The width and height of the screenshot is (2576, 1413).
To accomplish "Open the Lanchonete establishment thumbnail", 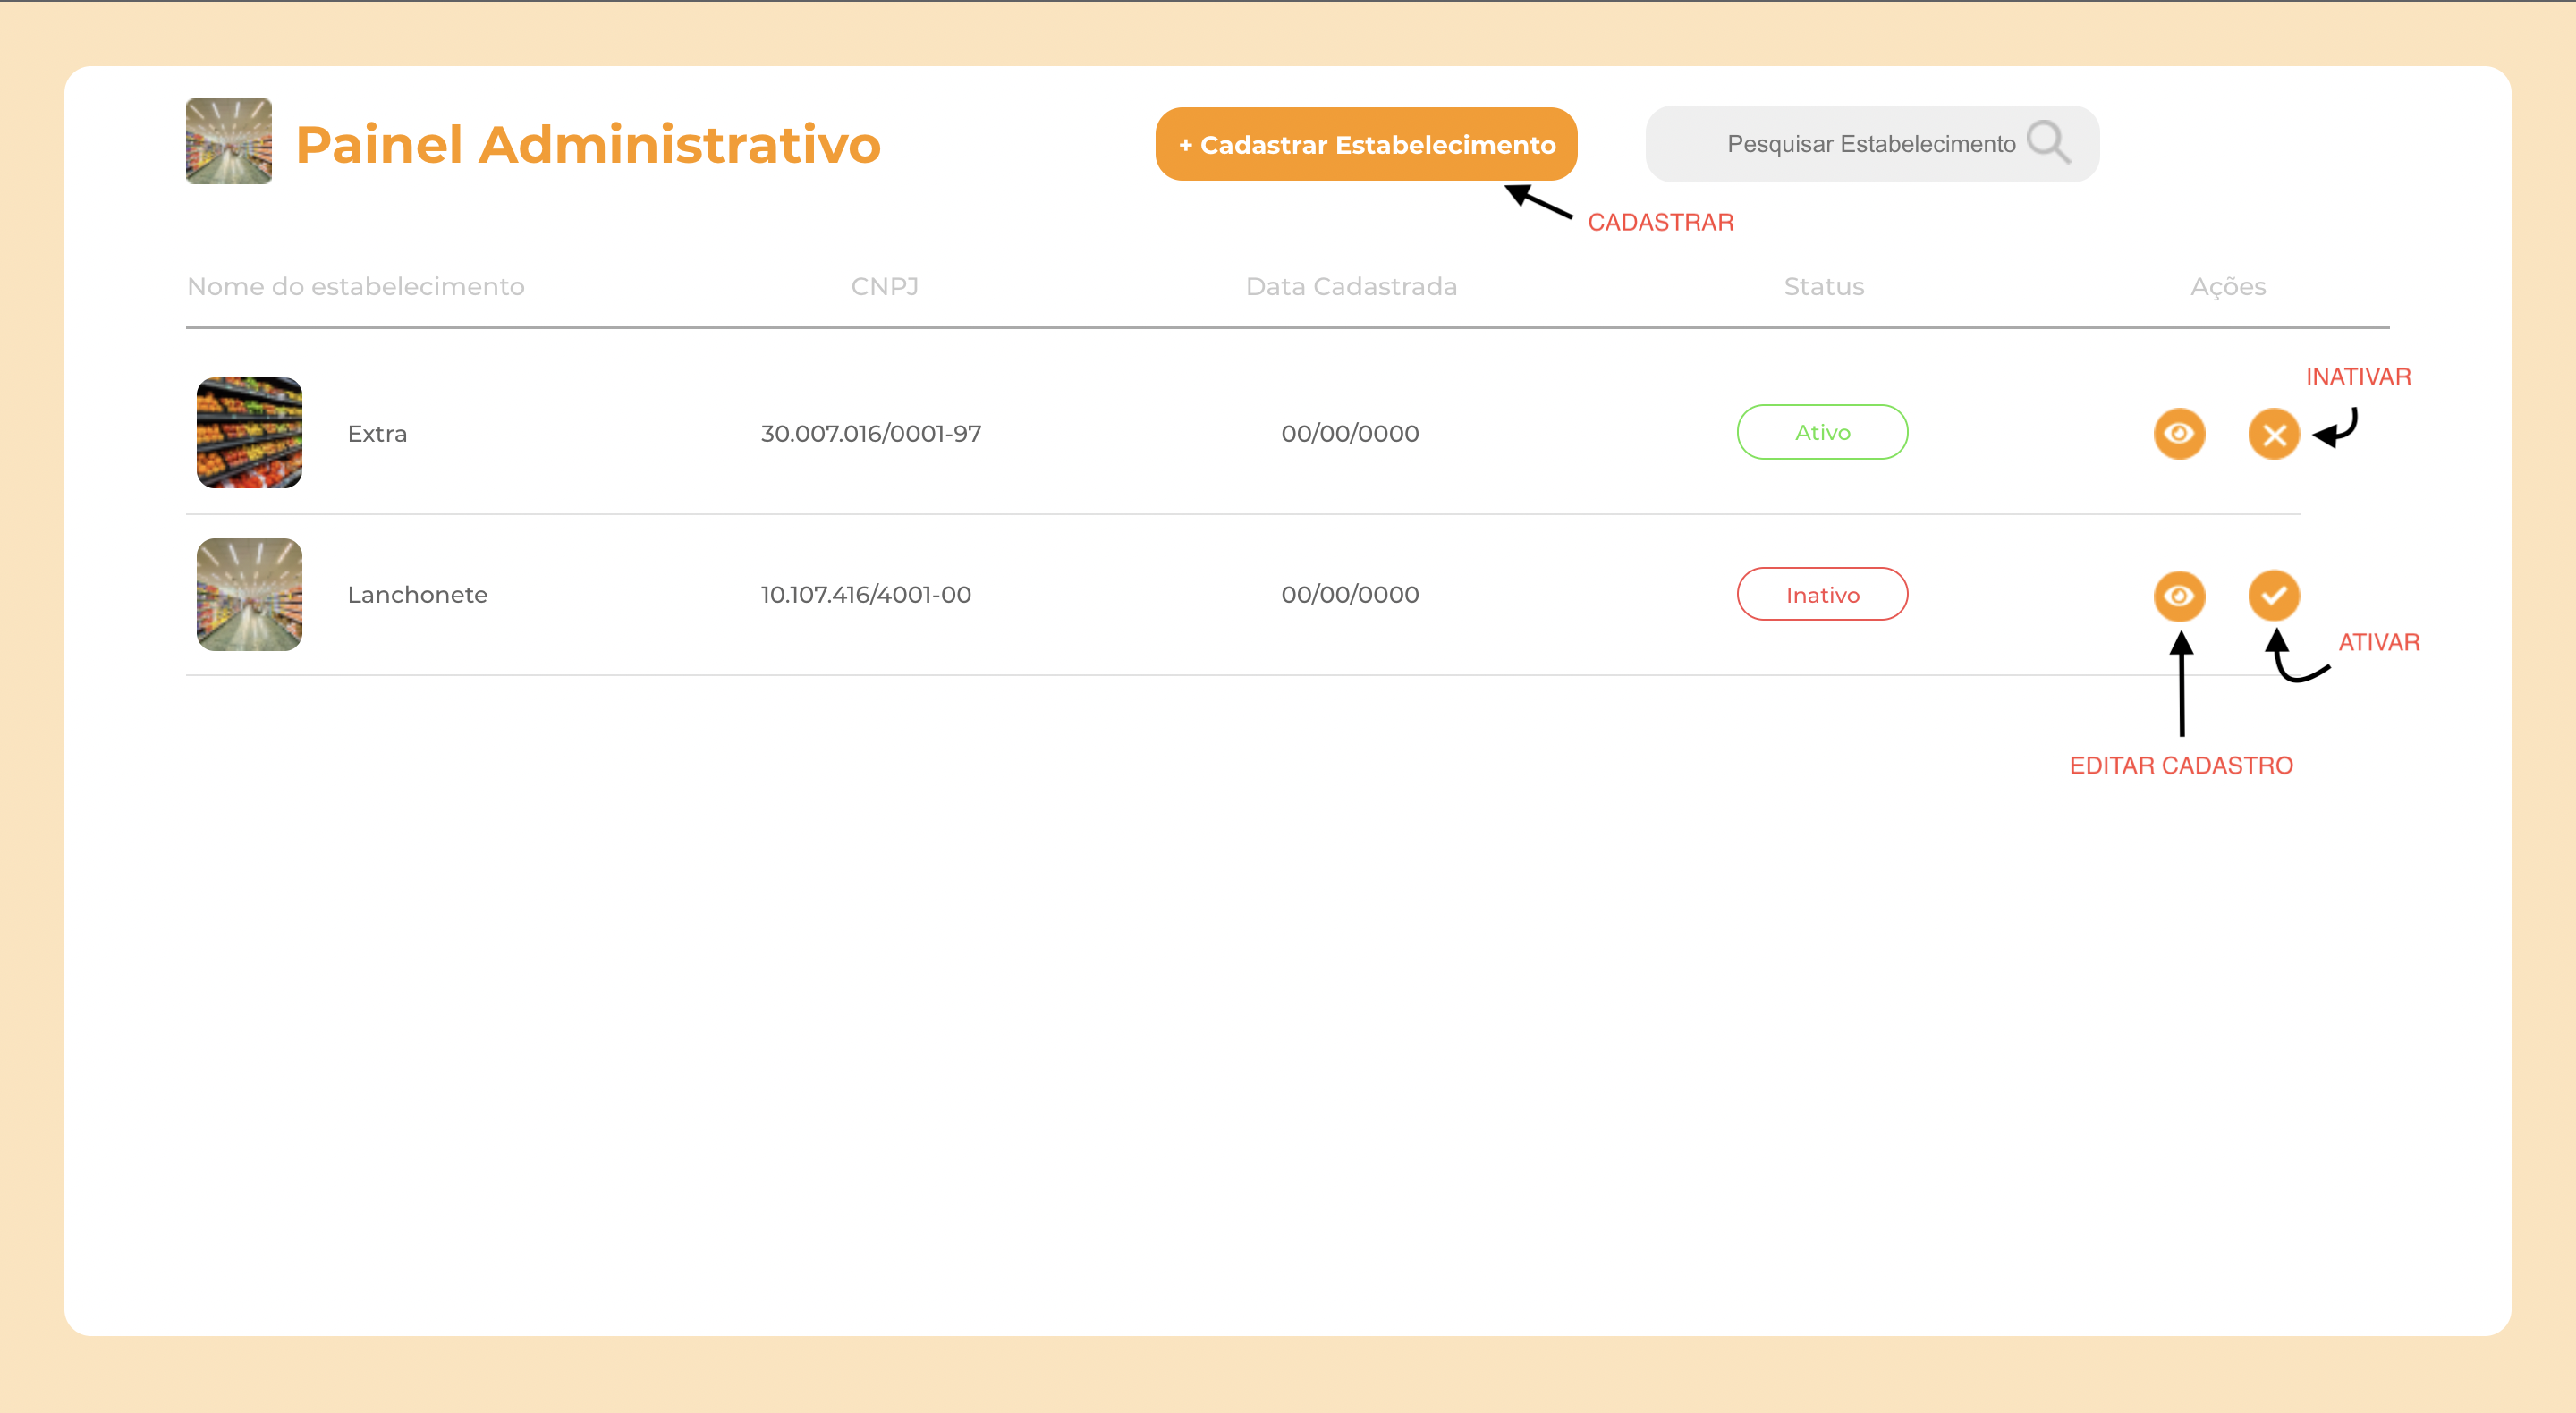I will coord(249,595).
